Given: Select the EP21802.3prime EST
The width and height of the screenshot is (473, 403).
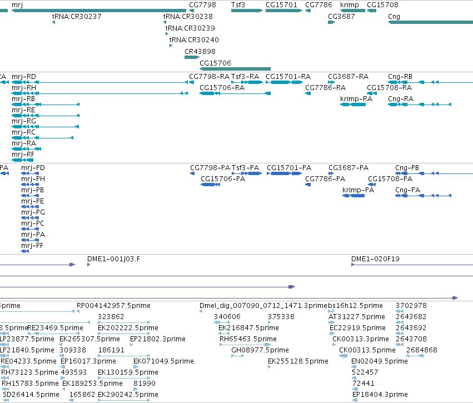Looking at the screenshot, I should (x=131, y=345).
